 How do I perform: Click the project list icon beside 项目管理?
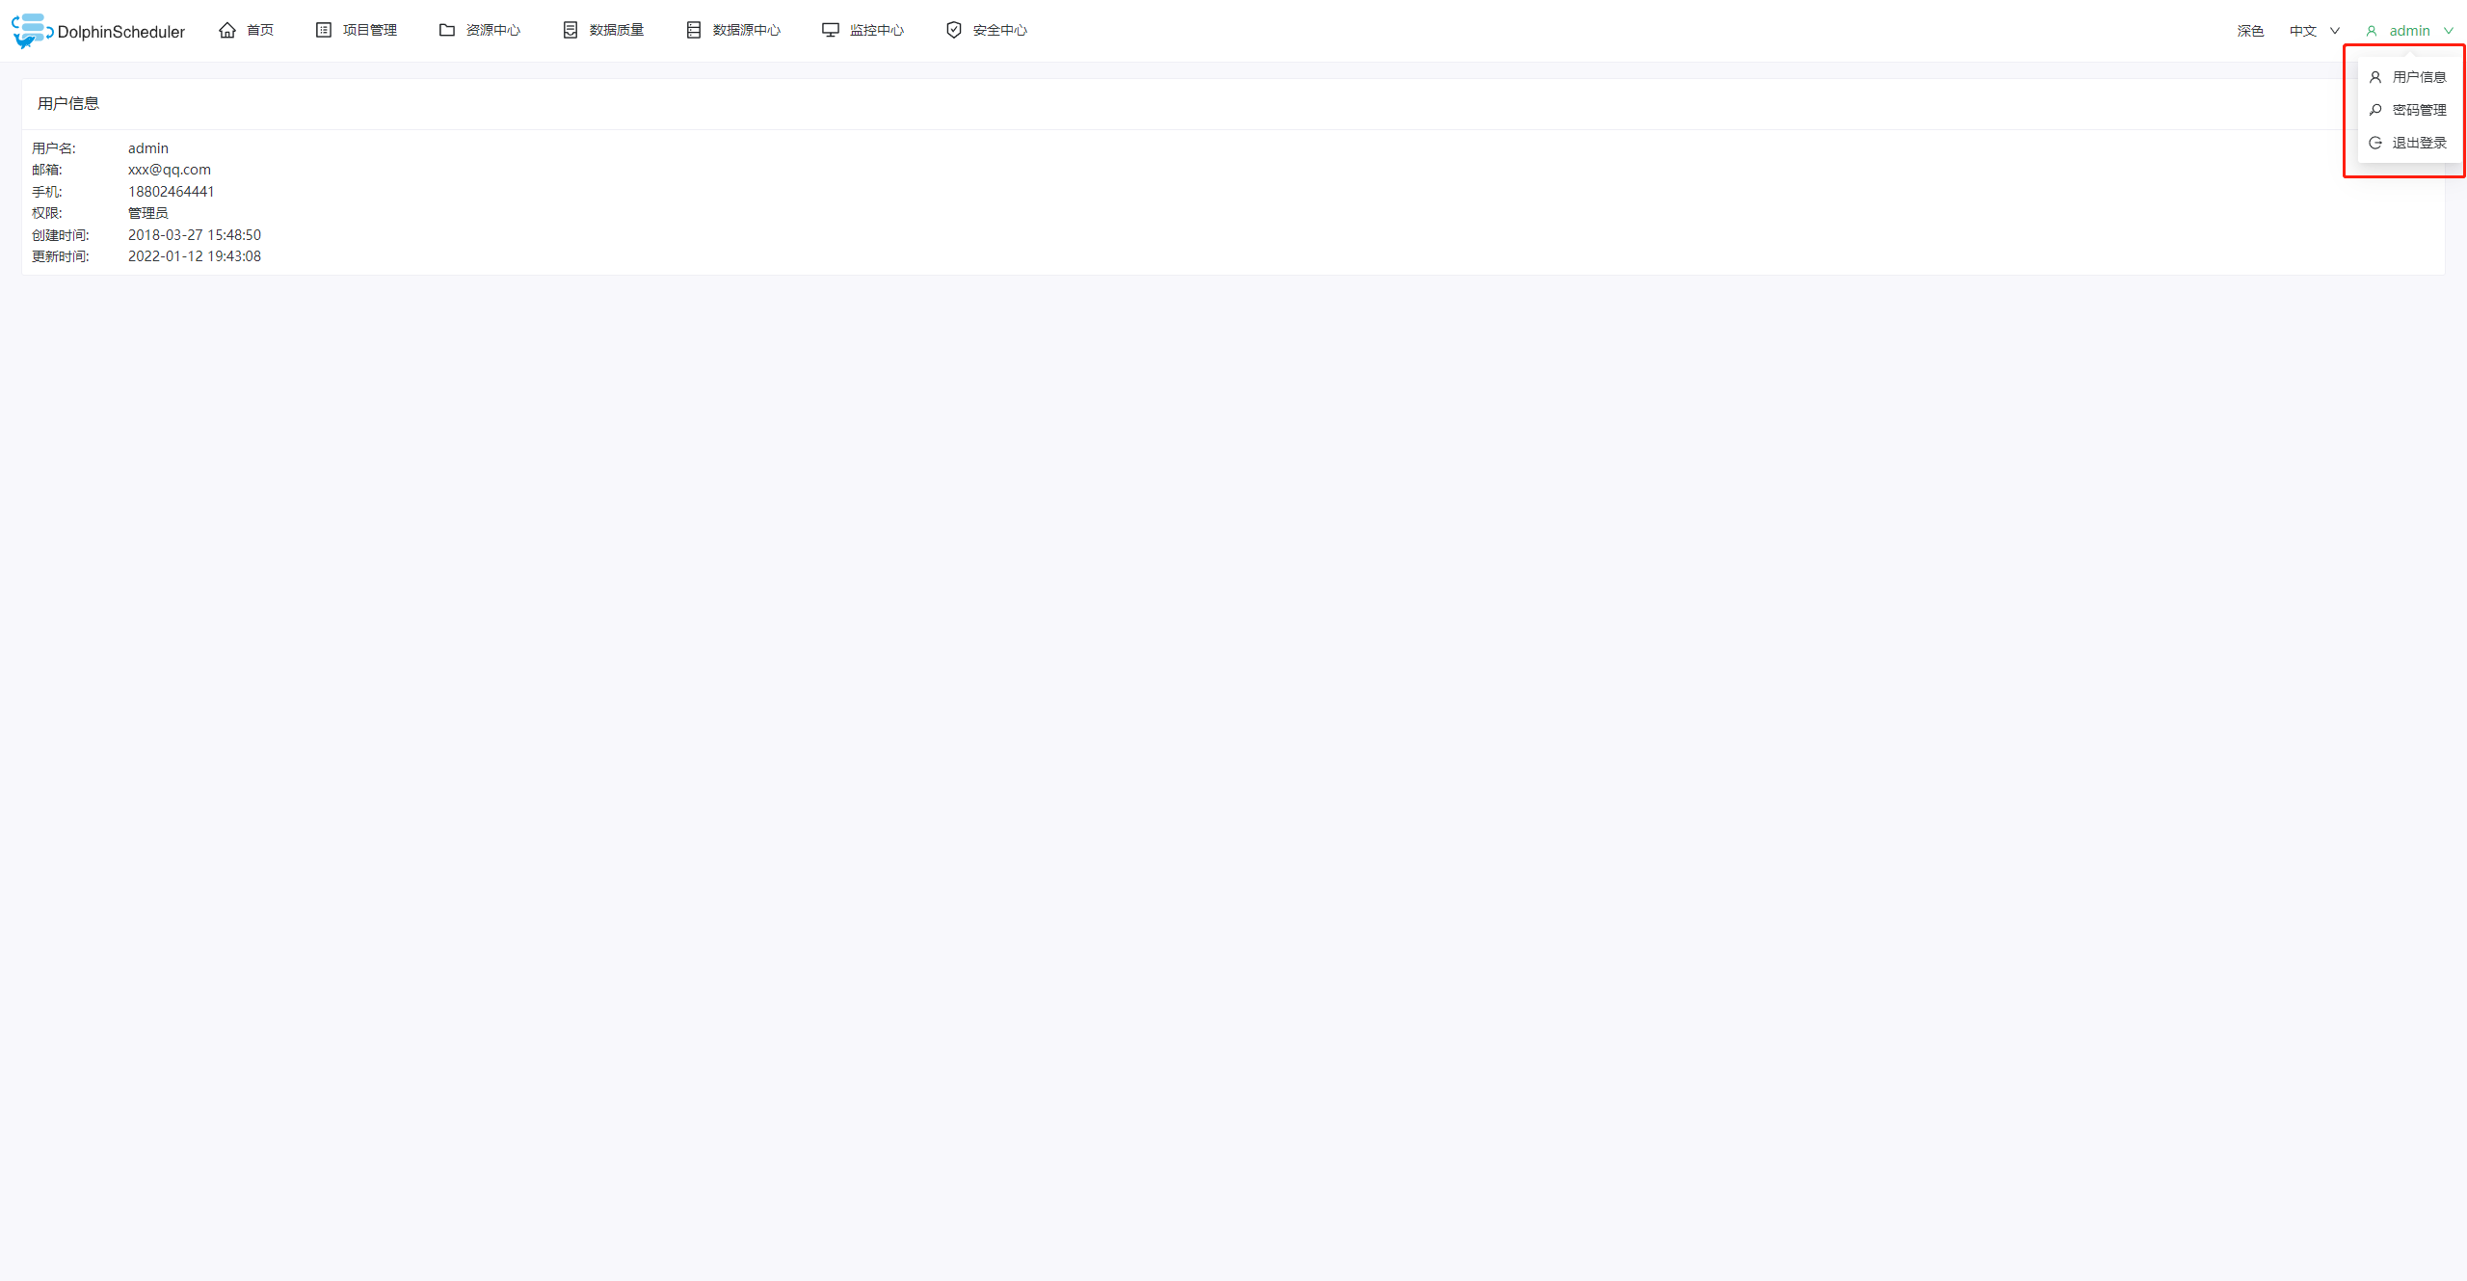coord(324,30)
